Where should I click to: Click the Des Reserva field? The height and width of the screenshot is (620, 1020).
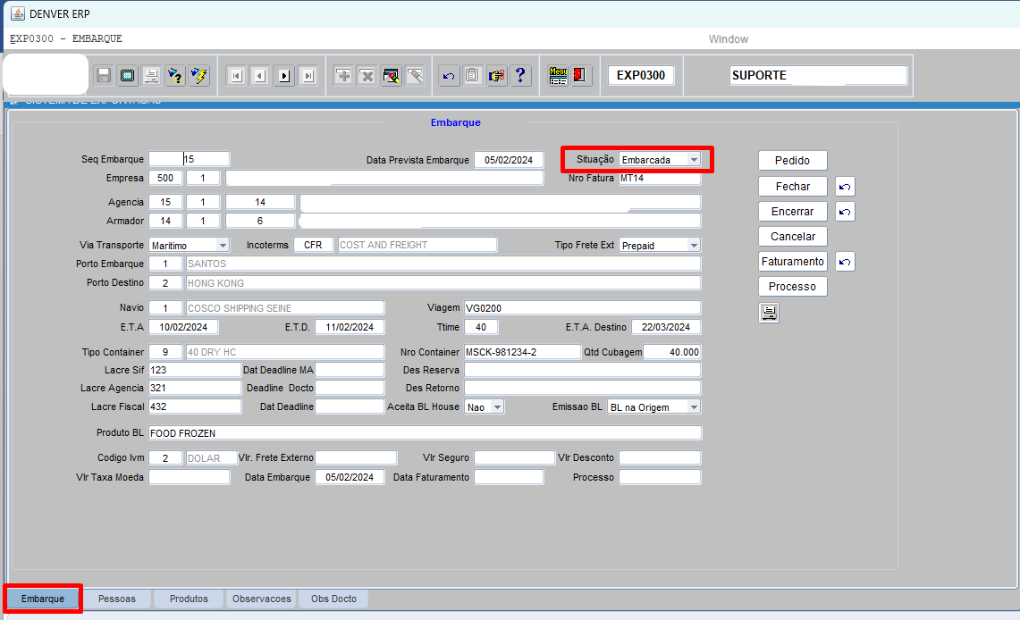point(583,370)
